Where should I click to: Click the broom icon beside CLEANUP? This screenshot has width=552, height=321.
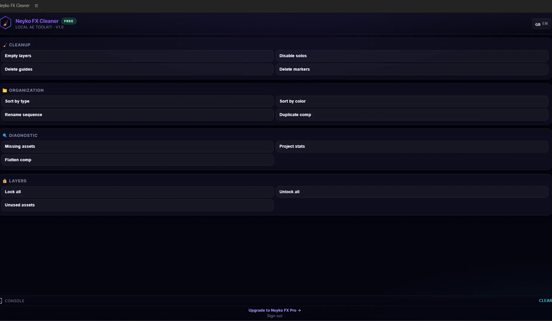point(5,45)
